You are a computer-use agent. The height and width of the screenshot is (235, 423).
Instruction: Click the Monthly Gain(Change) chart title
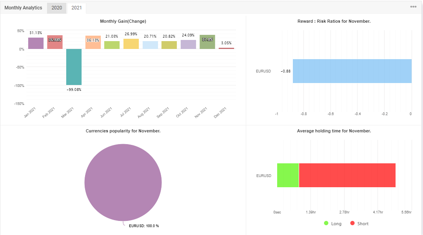point(123,21)
